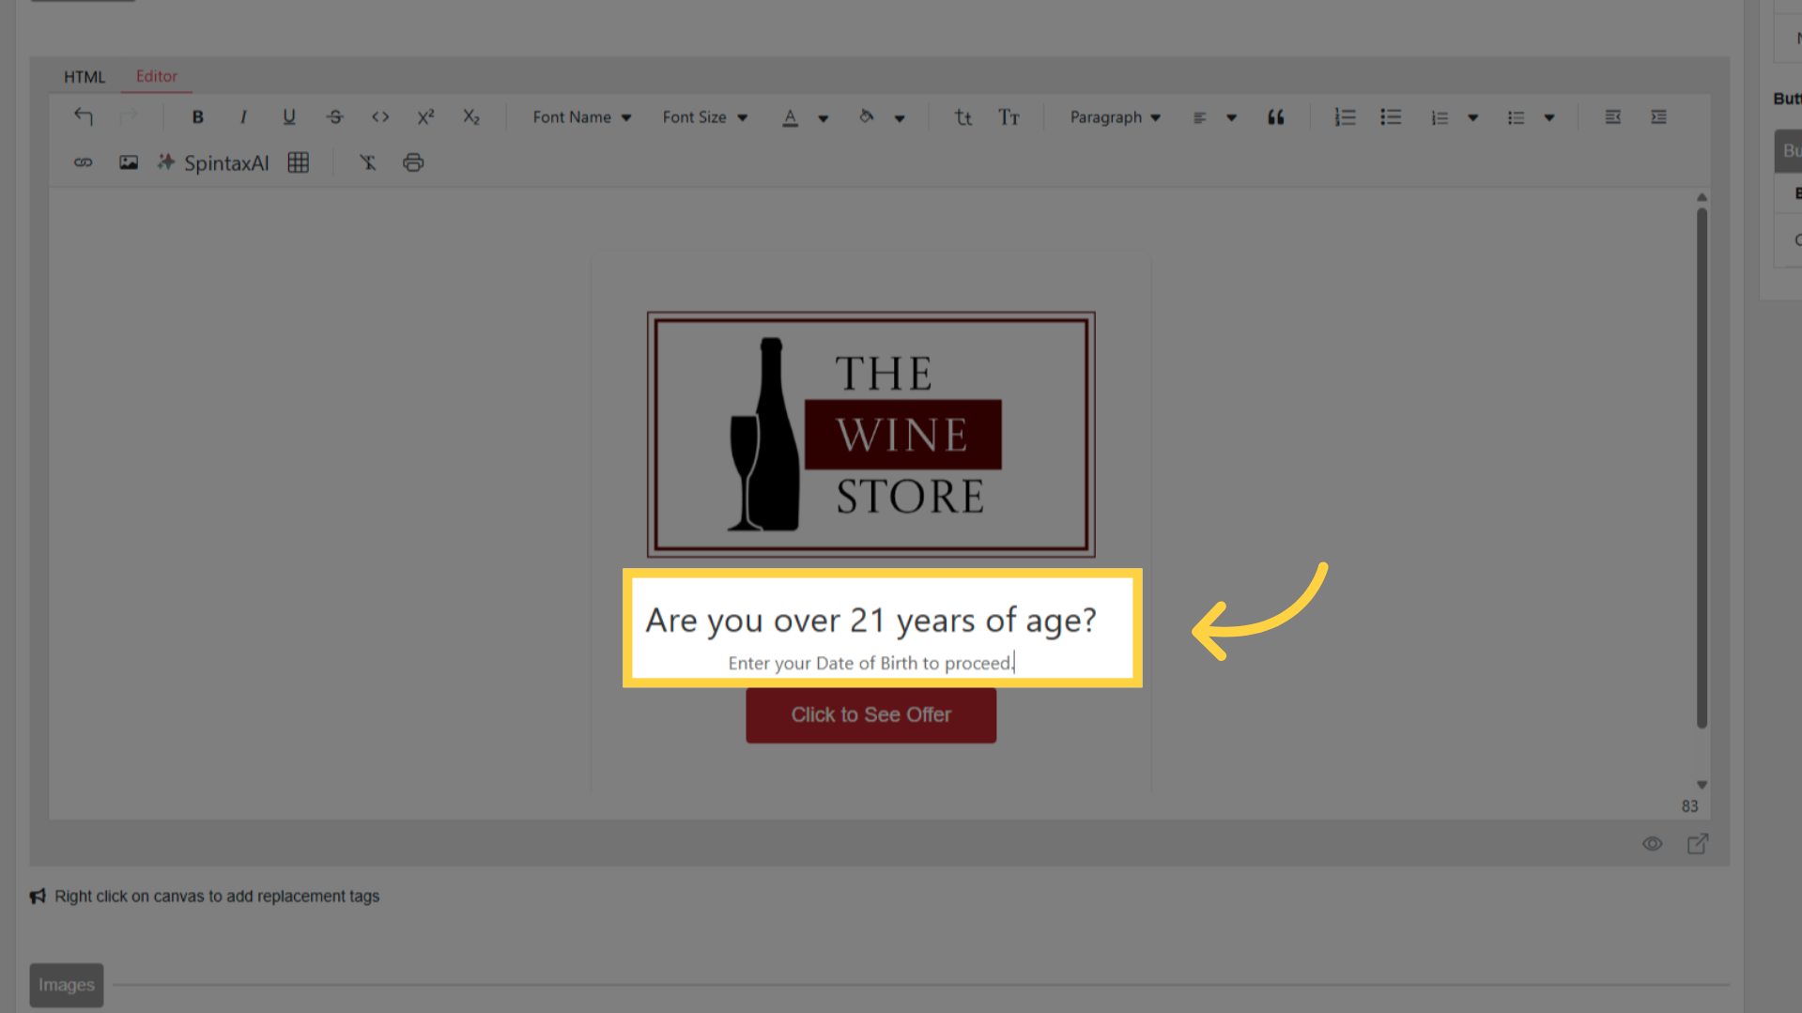This screenshot has height=1013, width=1802.
Task: Toggle Underline formatting
Action: [x=288, y=117]
